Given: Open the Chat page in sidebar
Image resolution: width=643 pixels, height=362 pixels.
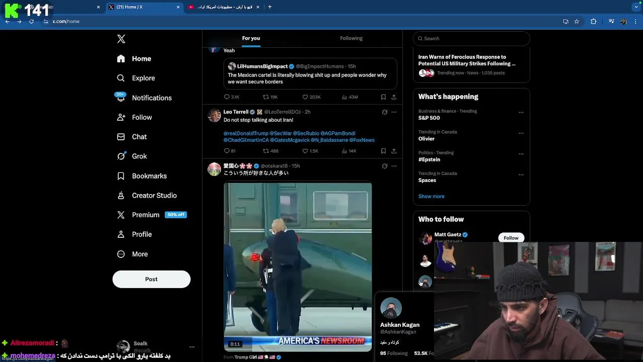Looking at the screenshot, I should tap(132, 137).
